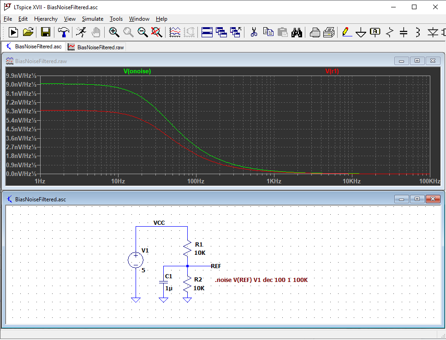Image resolution: width=446 pixels, height=340 pixels.
Task: Click the .noise directive text in schematic
Action: [262, 280]
